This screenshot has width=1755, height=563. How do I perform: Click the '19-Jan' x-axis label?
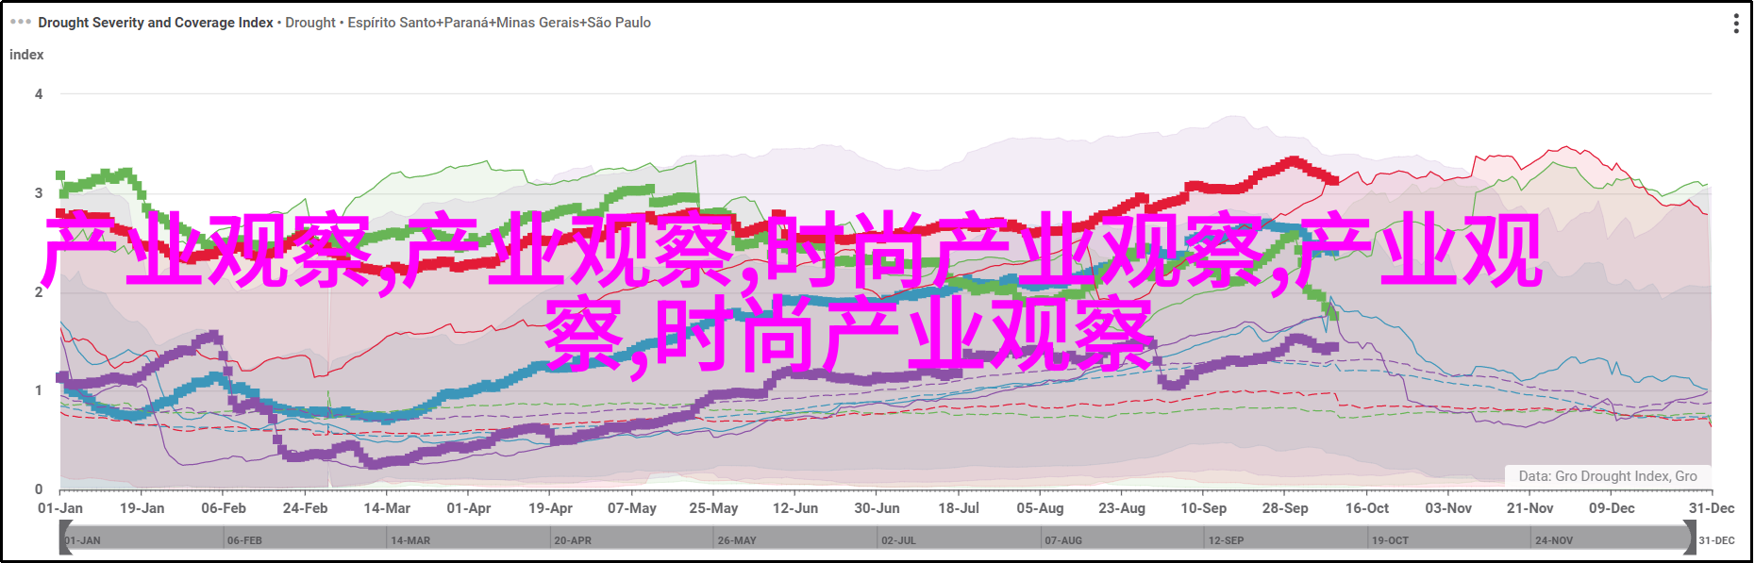pyautogui.click(x=142, y=508)
